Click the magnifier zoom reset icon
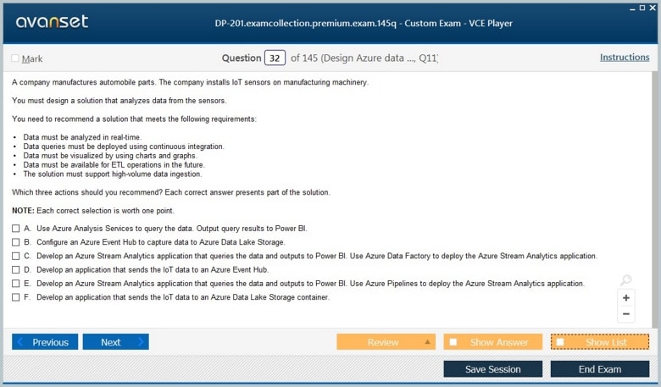 click(x=626, y=280)
